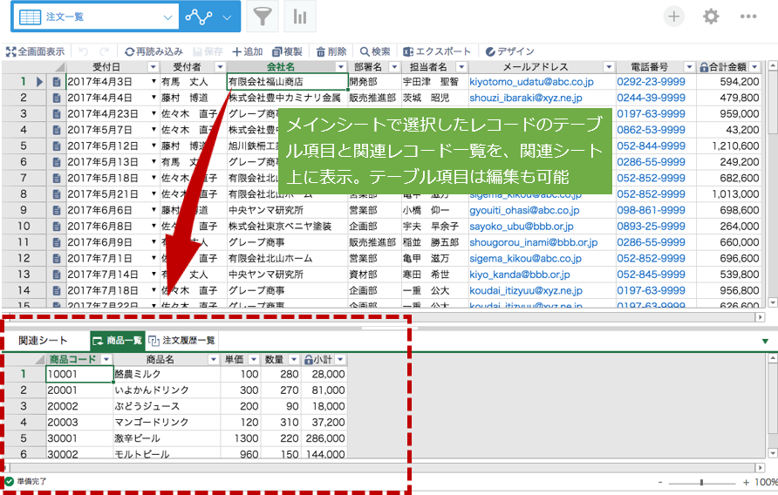Open record detail icon in row 1
Screen dimensions: 778x495
click(x=57, y=82)
